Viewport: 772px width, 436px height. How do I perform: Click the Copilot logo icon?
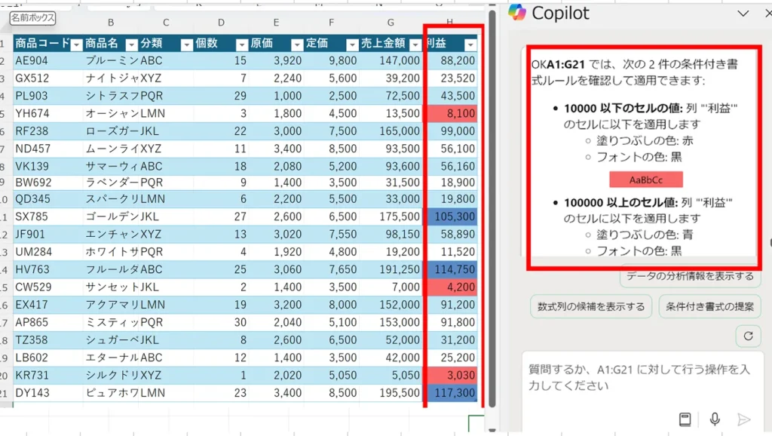[516, 13]
